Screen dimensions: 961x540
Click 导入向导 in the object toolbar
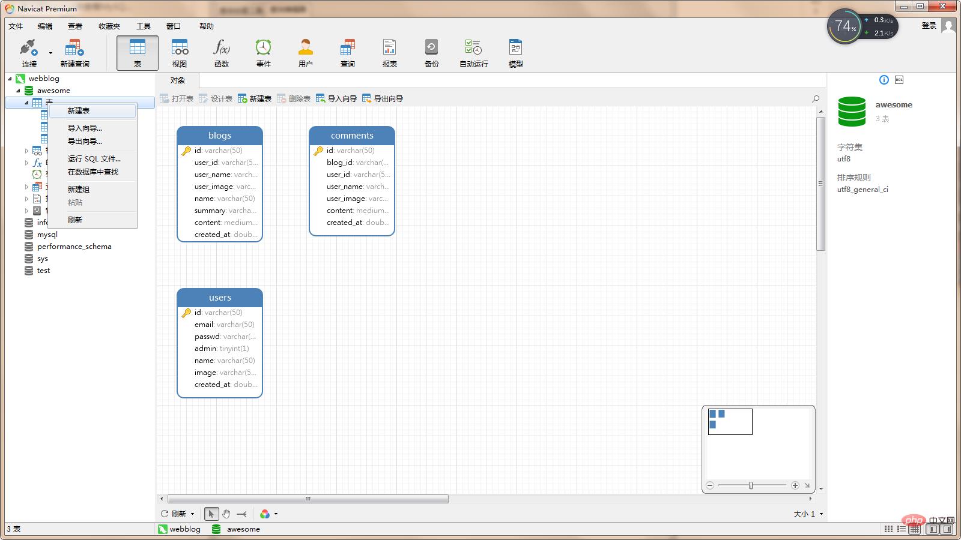pos(336,98)
